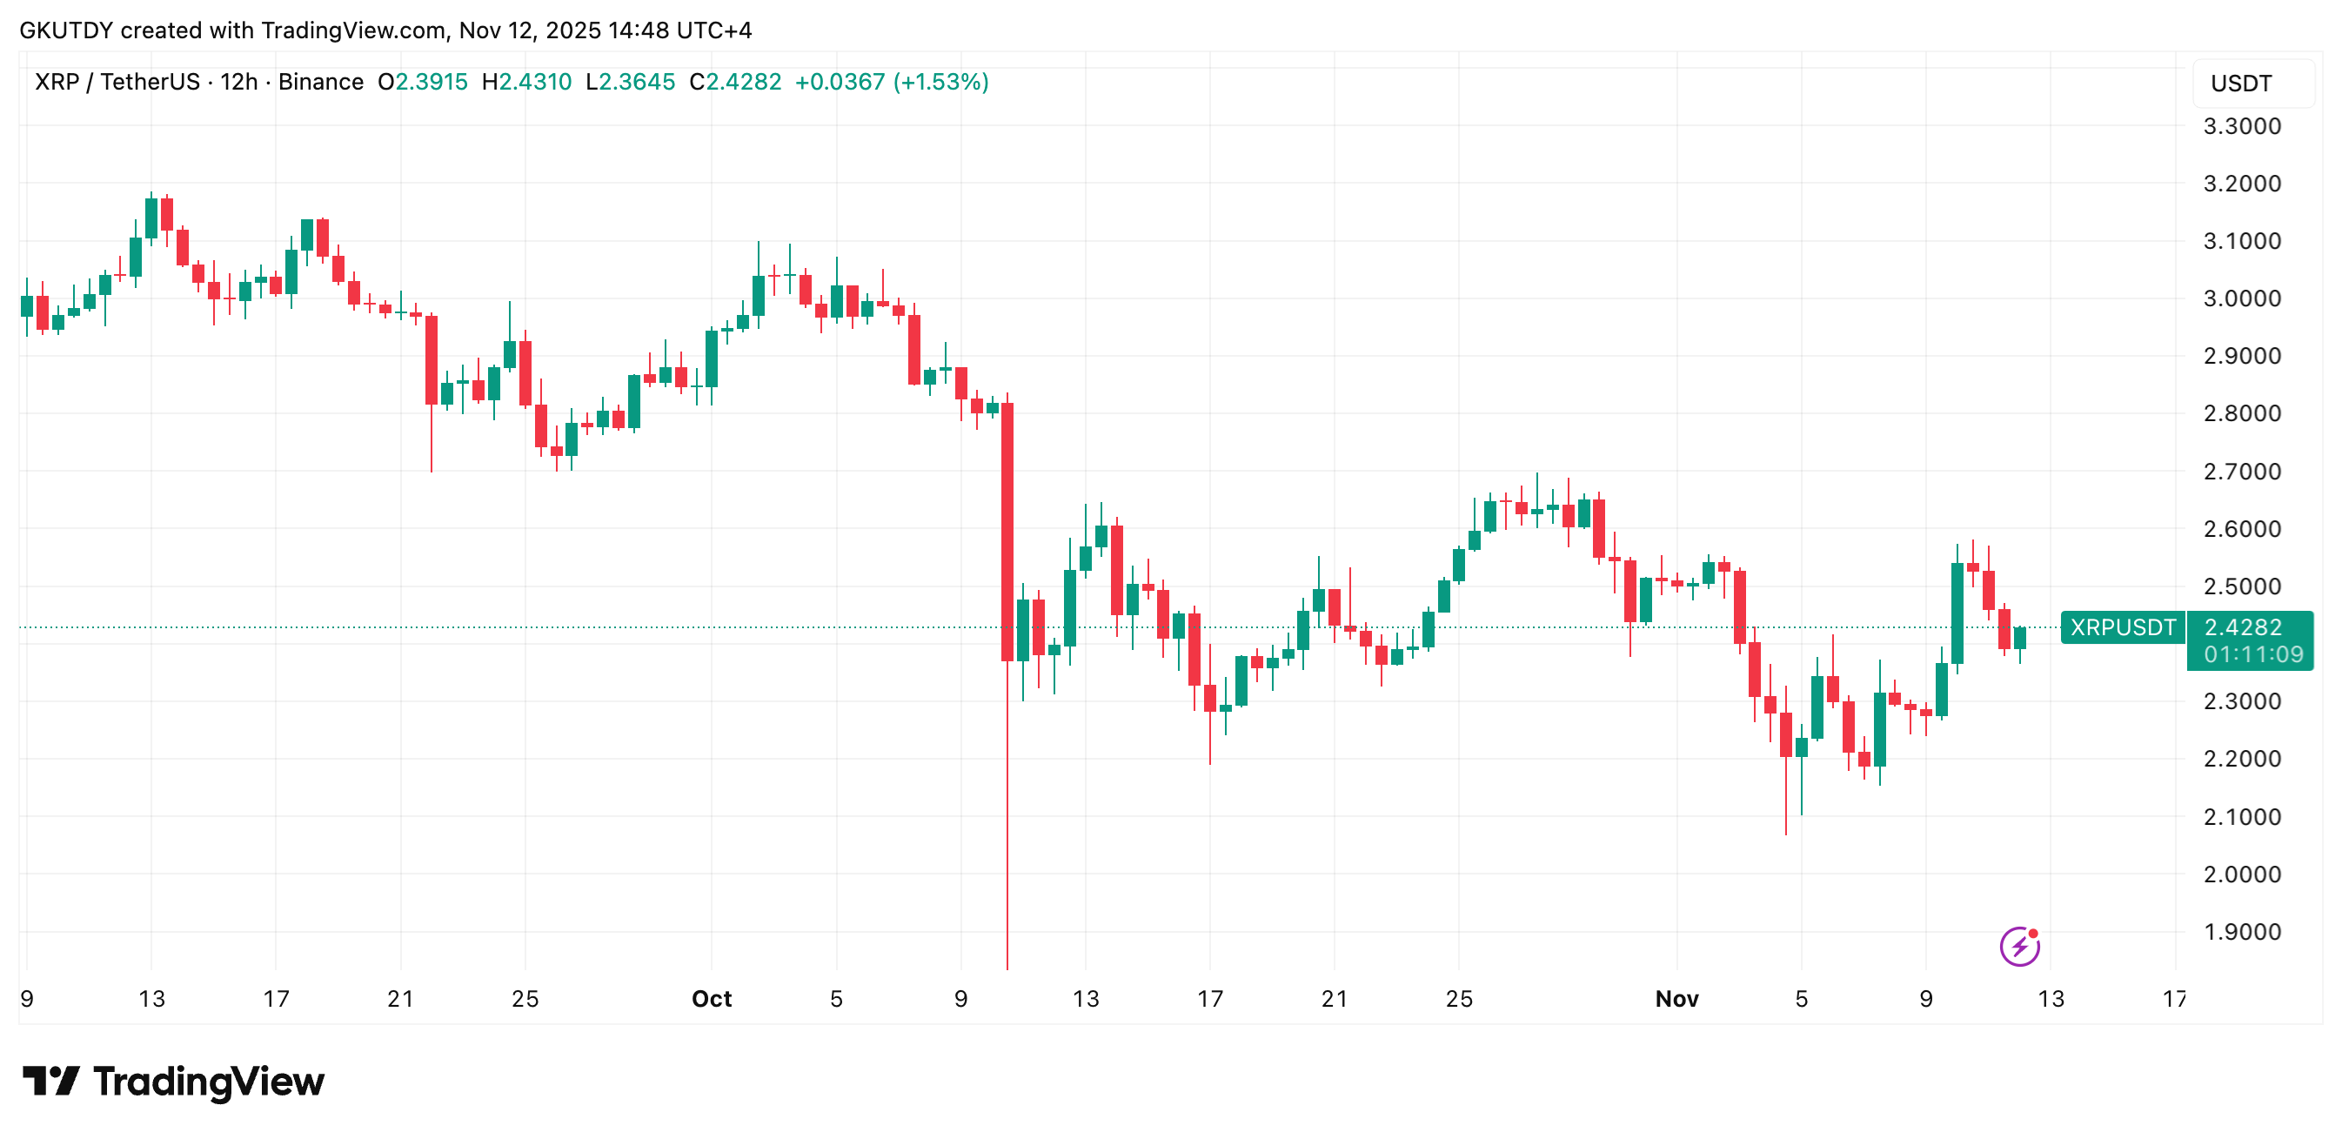Viewport: 2342px width, 1139px height.
Task: Click the 3.3000 price scale label
Action: (2242, 126)
